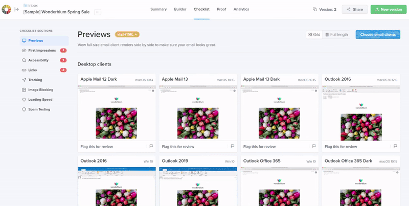Click the Loading Speed spinner icon
This screenshot has width=409, height=206.
tap(24, 100)
